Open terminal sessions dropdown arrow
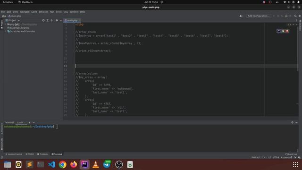This screenshot has width=302, height=170. (34, 123)
